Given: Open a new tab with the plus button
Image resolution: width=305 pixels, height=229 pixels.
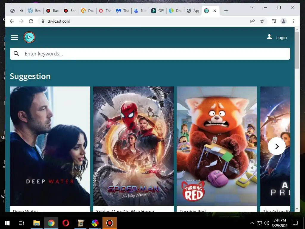Looking at the screenshot, I should pos(226,11).
